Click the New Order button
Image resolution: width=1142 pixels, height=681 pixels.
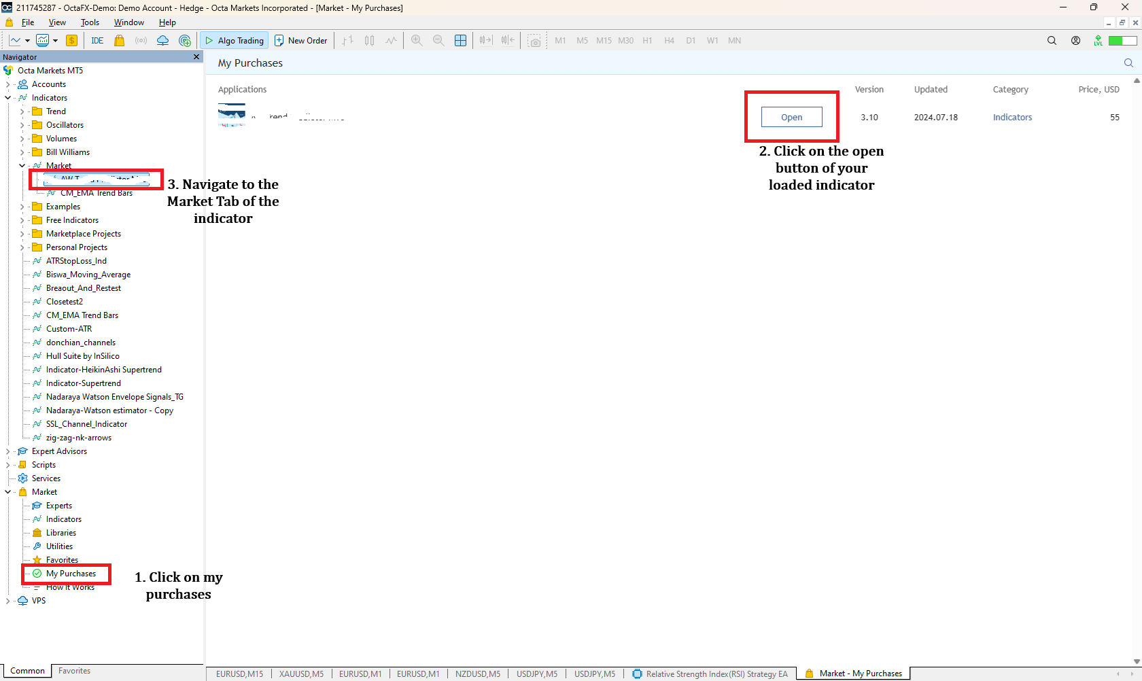tap(300, 40)
